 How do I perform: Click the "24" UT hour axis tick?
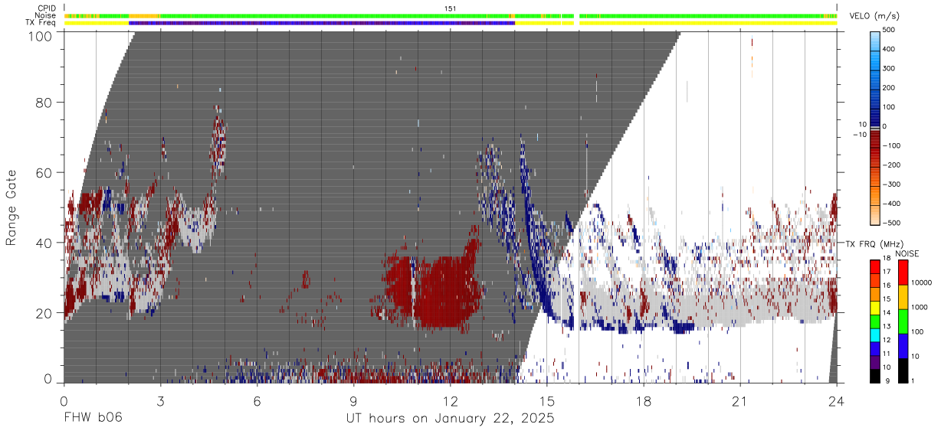click(x=837, y=401)
